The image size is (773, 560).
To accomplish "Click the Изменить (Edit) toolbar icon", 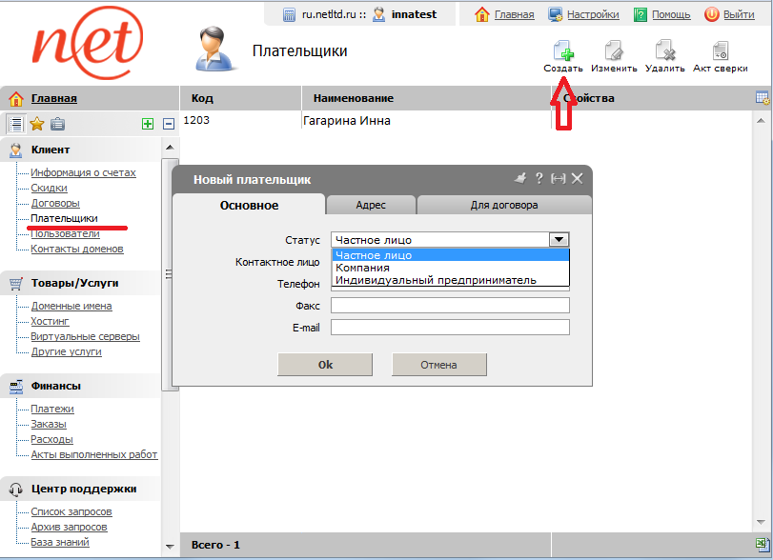I will [x=614, y=50].
